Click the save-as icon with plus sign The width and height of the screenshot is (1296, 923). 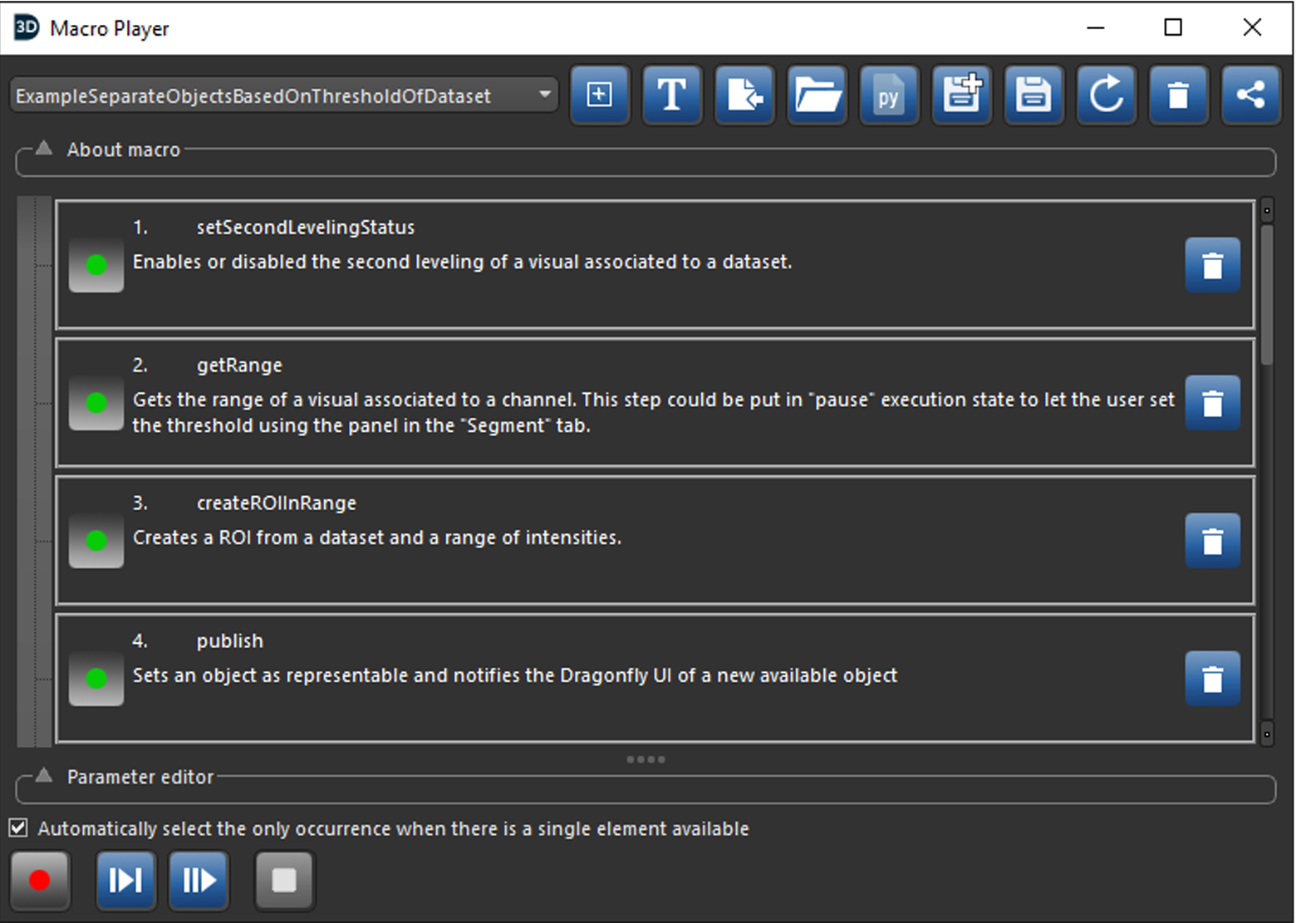pos(961,95)
